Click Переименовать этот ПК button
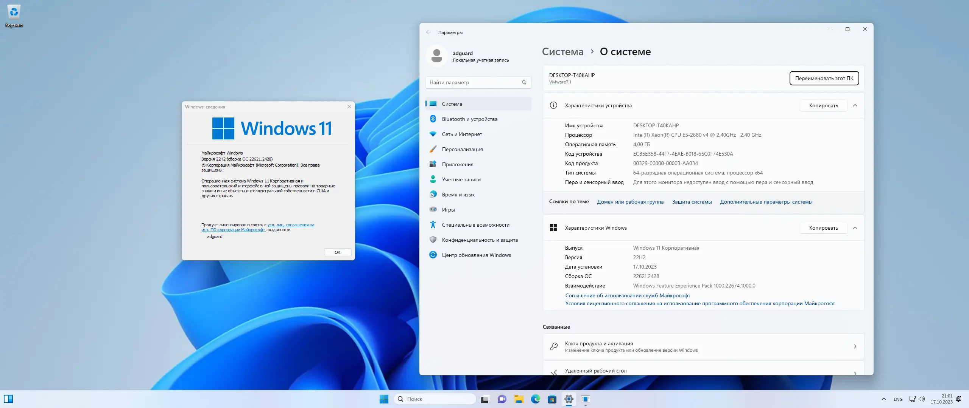 click(x=824, y=78)
